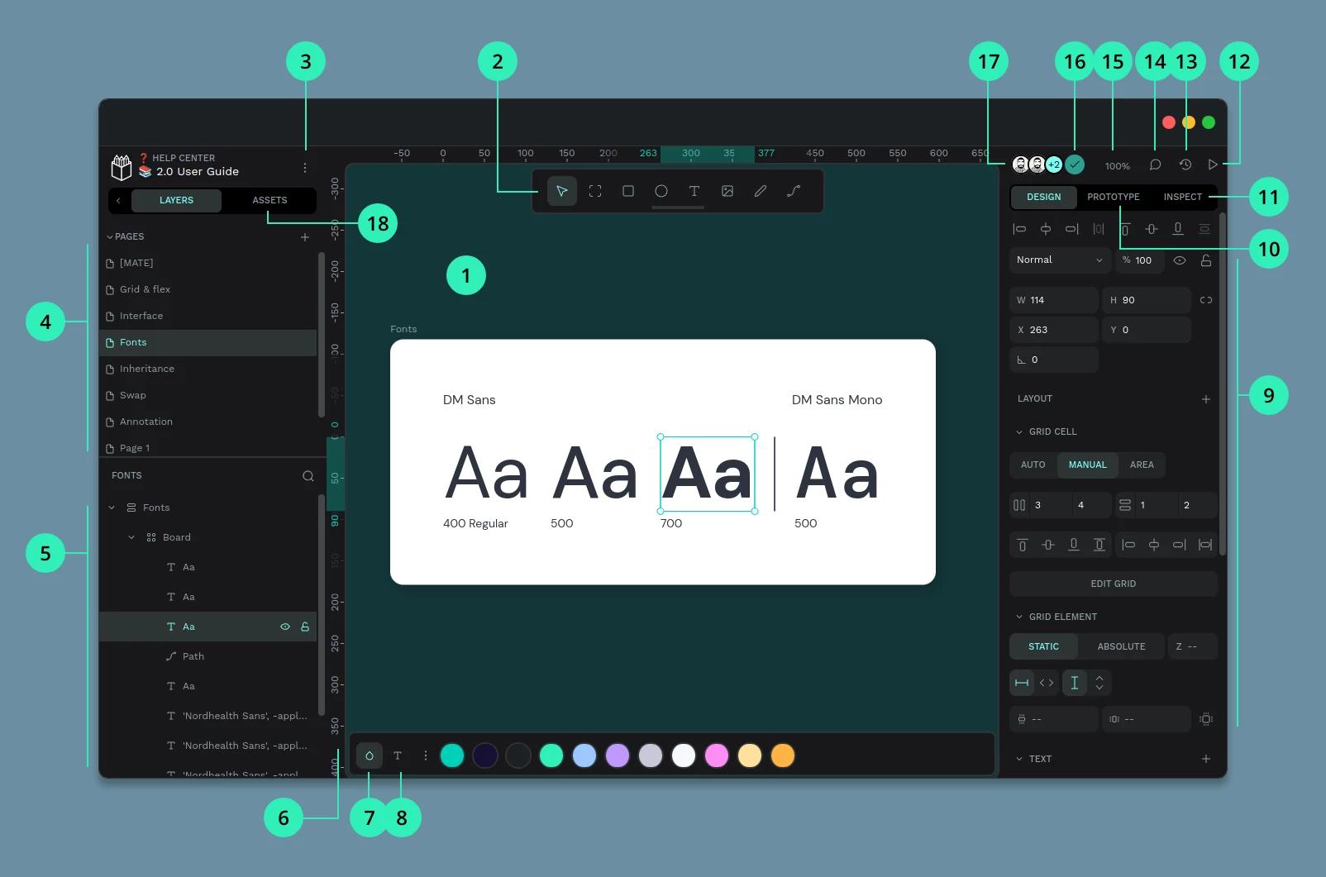1326x877 pixels.
Task: Open the Prototype tab
Action: tap(1113, 197)
